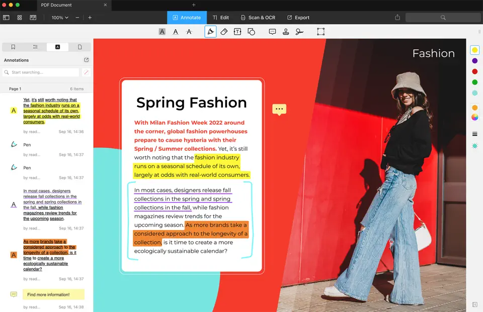Click the Export button
This screenshot has height=312, width=483.
[x=298, y=18]
